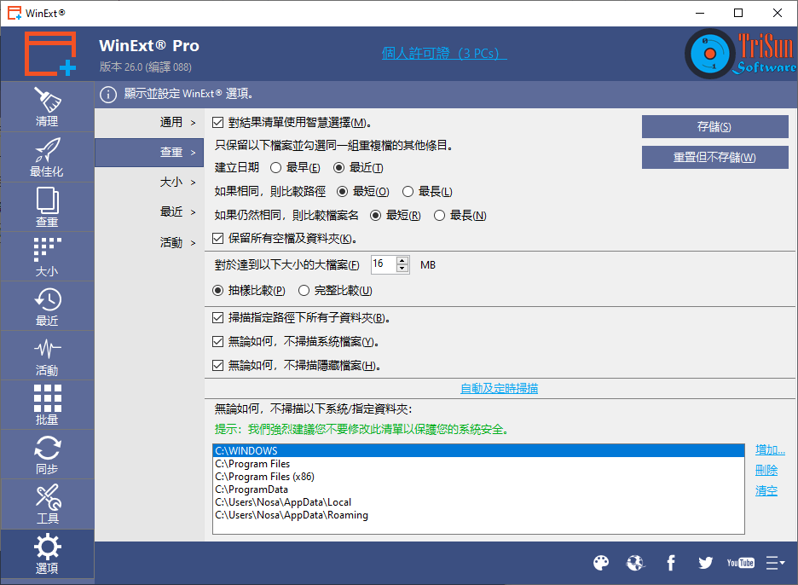Screen dimensions: 798x585
Task: Select C:\Program Files (x86) entry
Action: [478, 477]
